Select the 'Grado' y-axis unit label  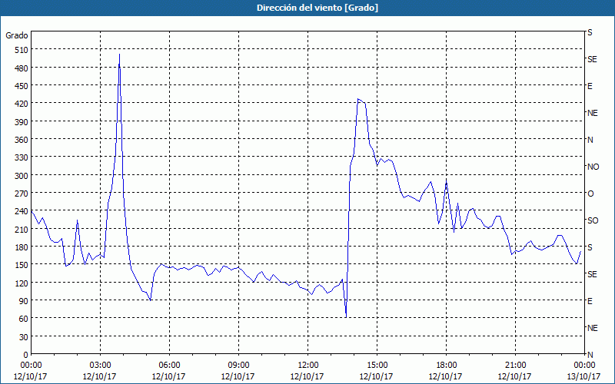[17, 35]
